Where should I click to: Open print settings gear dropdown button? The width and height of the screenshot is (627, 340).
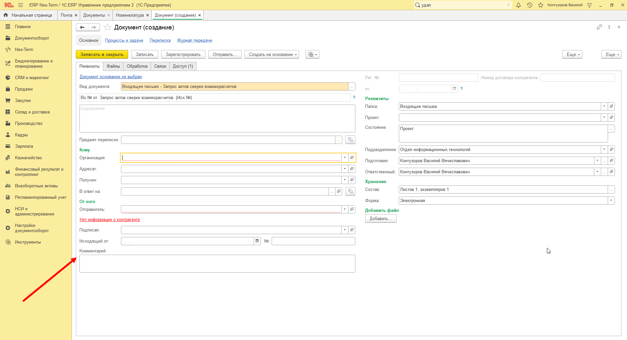coord(313,54)
